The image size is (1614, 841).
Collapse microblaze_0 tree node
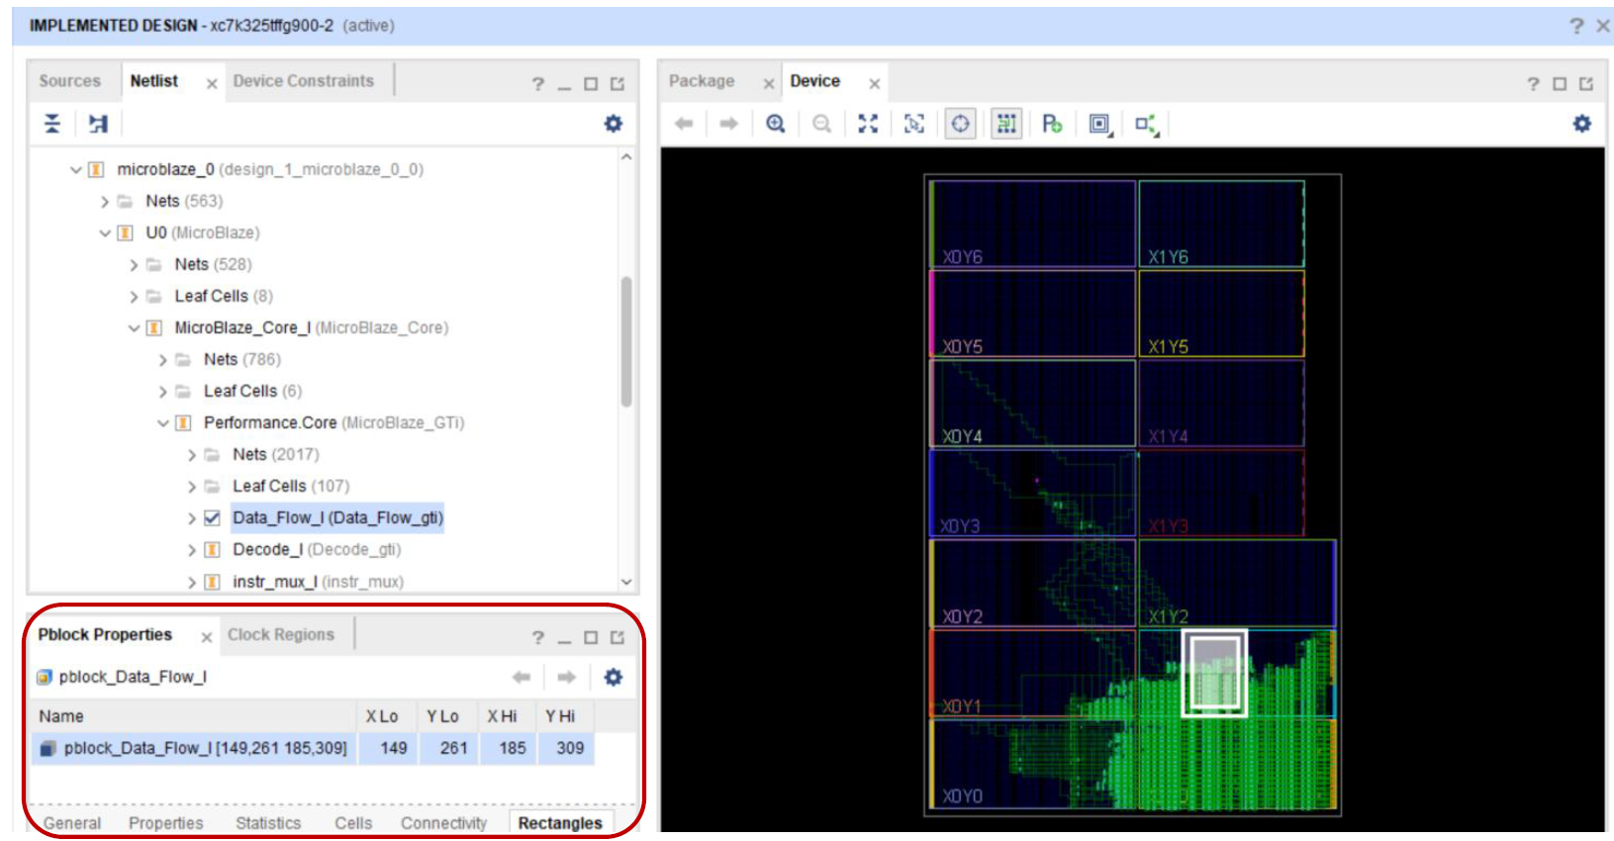coord(75,170)
